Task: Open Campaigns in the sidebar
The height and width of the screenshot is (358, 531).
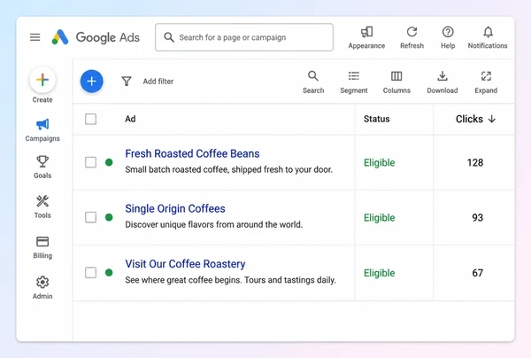Action: (x=42, y=130)
